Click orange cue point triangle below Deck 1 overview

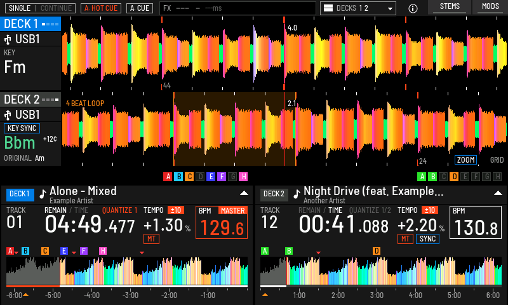click(x=25, y=295)
